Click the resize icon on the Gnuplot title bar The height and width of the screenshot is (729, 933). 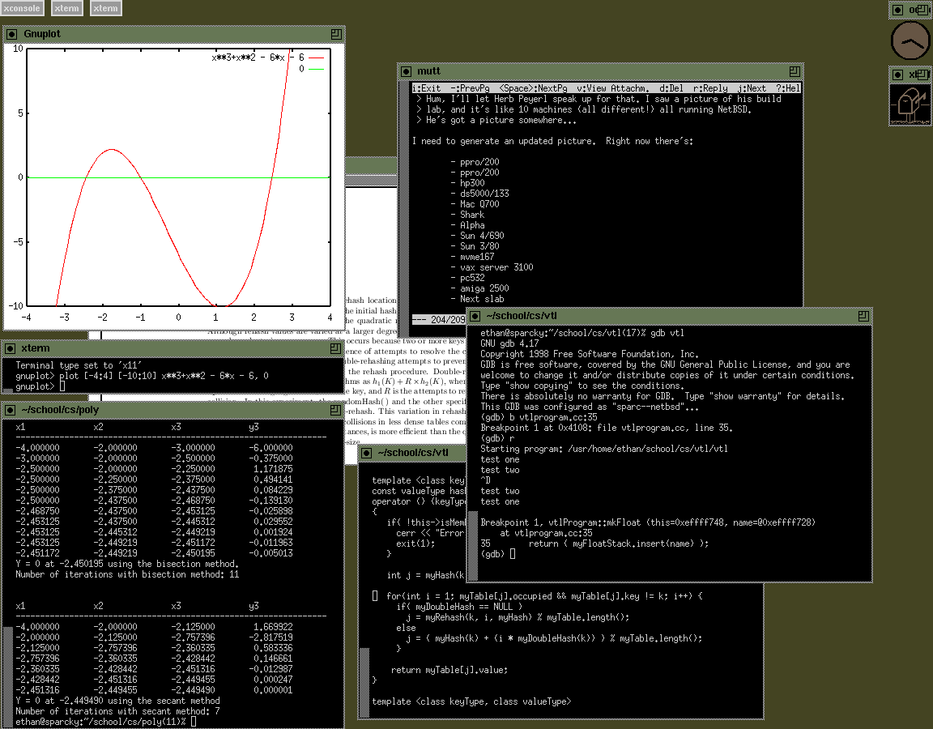coord(336,34)
